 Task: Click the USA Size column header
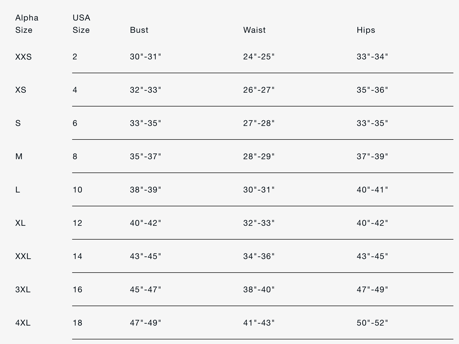[x=81, y=24]
